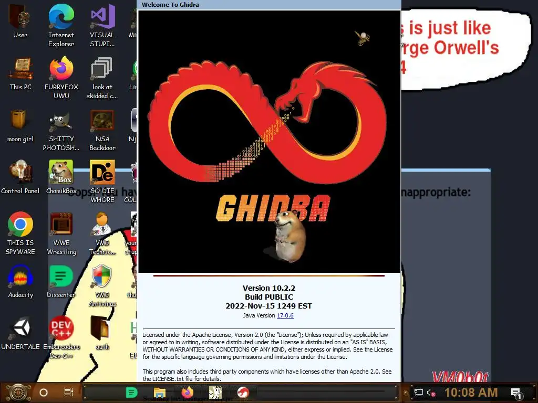Open green Dissenter app in taskbar
538x403 pixels.
pyautogui.click(x=132, y=393)
